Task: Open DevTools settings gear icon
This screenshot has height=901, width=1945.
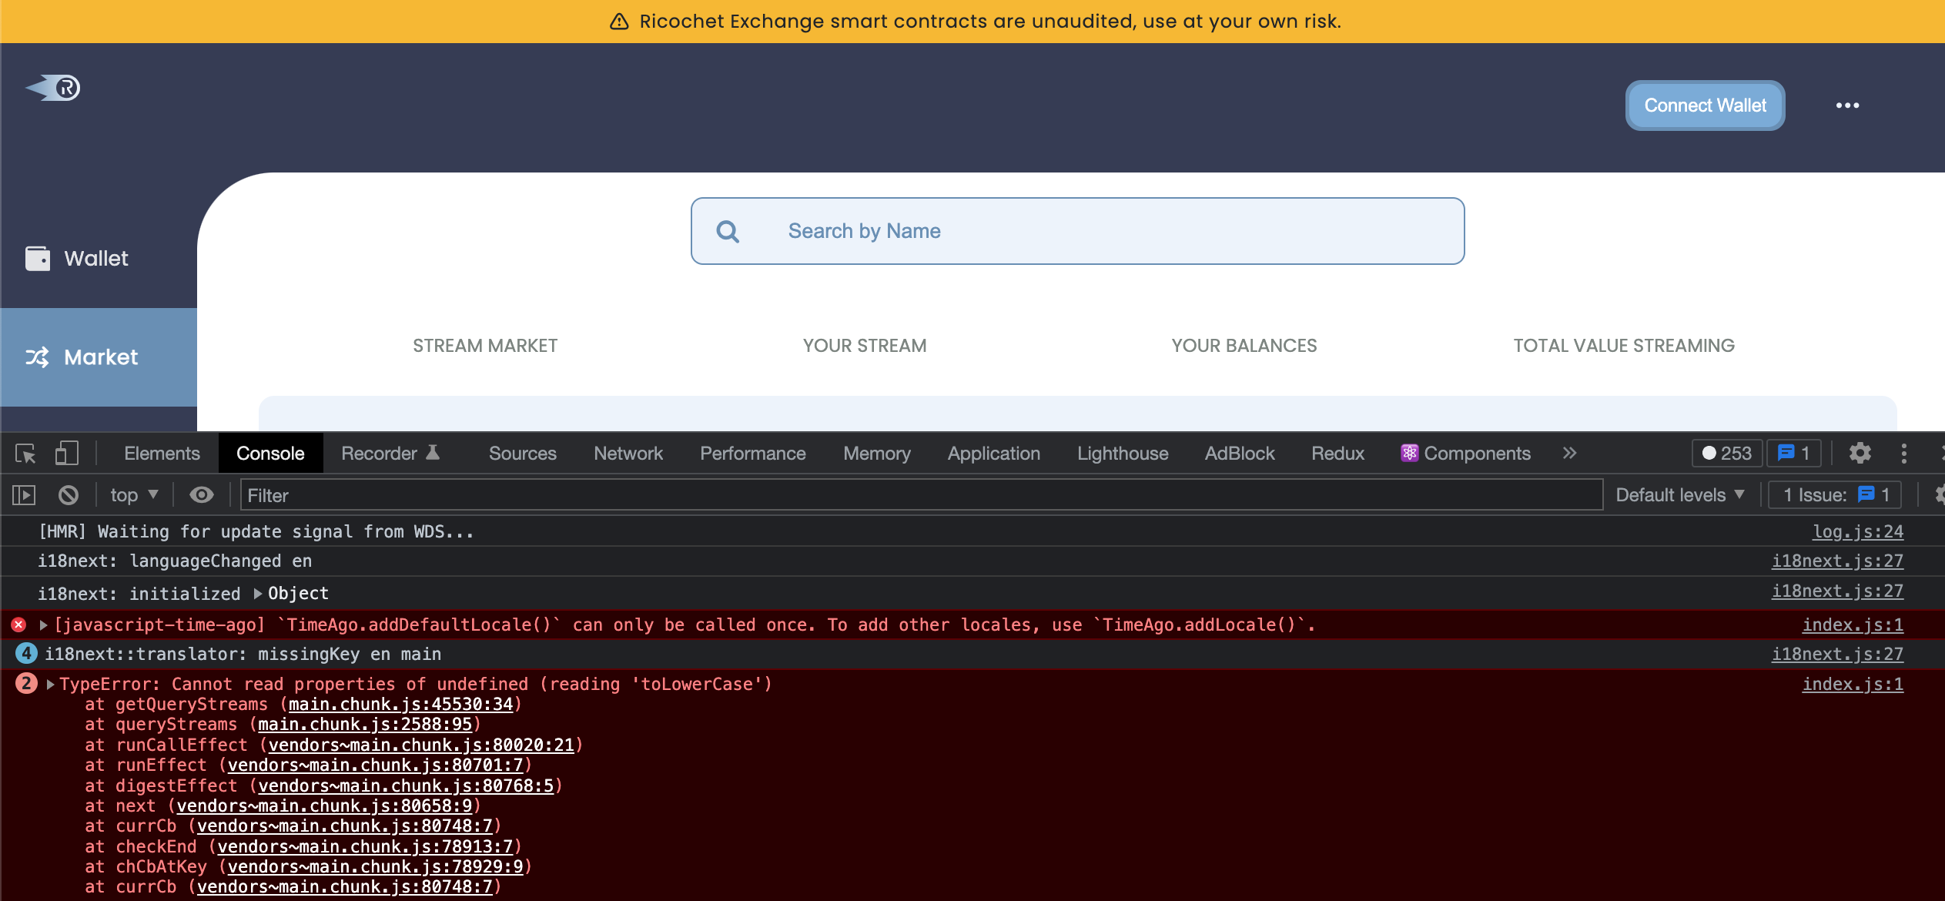Action: point(1861,454)
